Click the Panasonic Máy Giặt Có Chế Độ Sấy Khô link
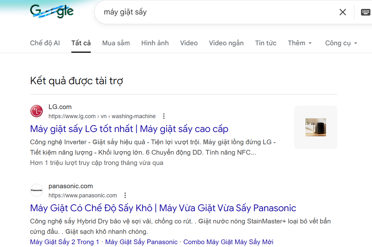The width and height of the screenshot is (372, 247). (x=163, y=208)
